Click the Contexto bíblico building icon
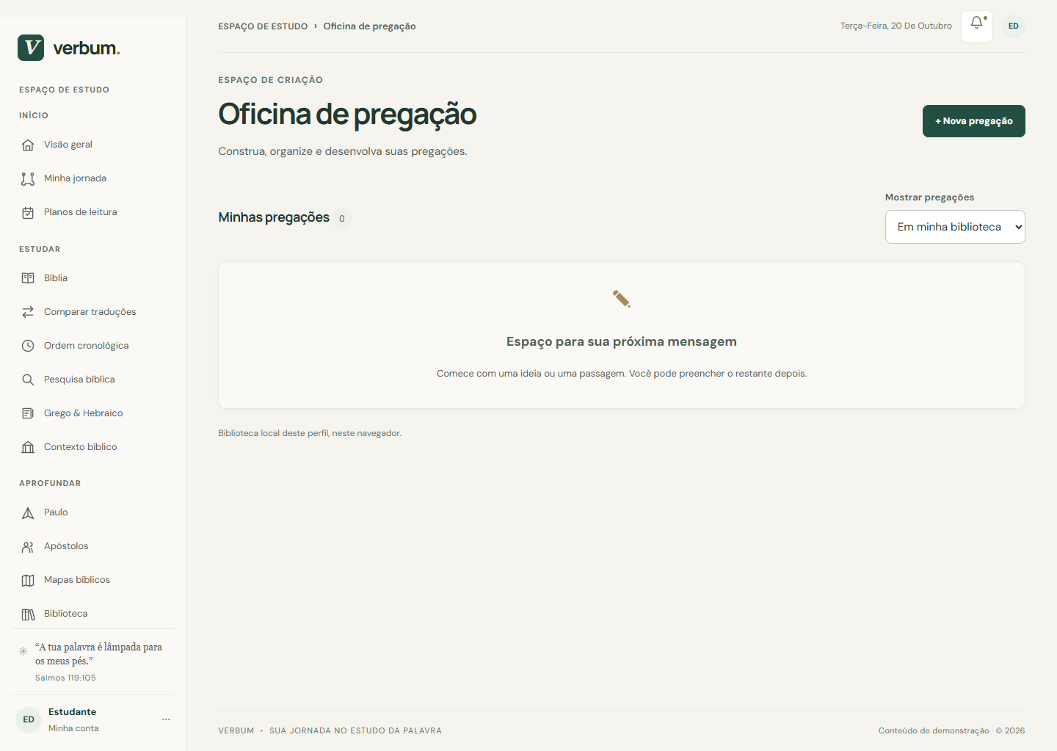Viewport: 1057px width, 751px height. [x=28, y=447]
